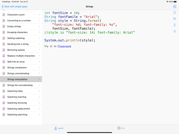This screenshot has height=134, width=179.
Task: Select Strings concatenating topic
Action: pyautogui.click(x=21, y=73)
